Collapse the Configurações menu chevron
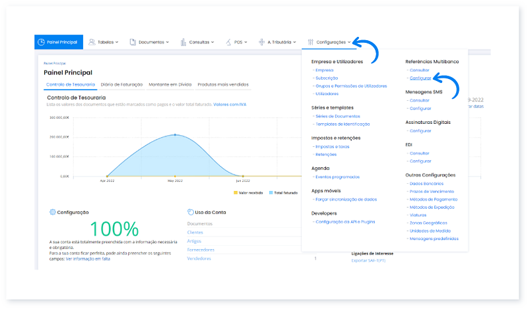This screenshot has height=309, width=528. 349,42
